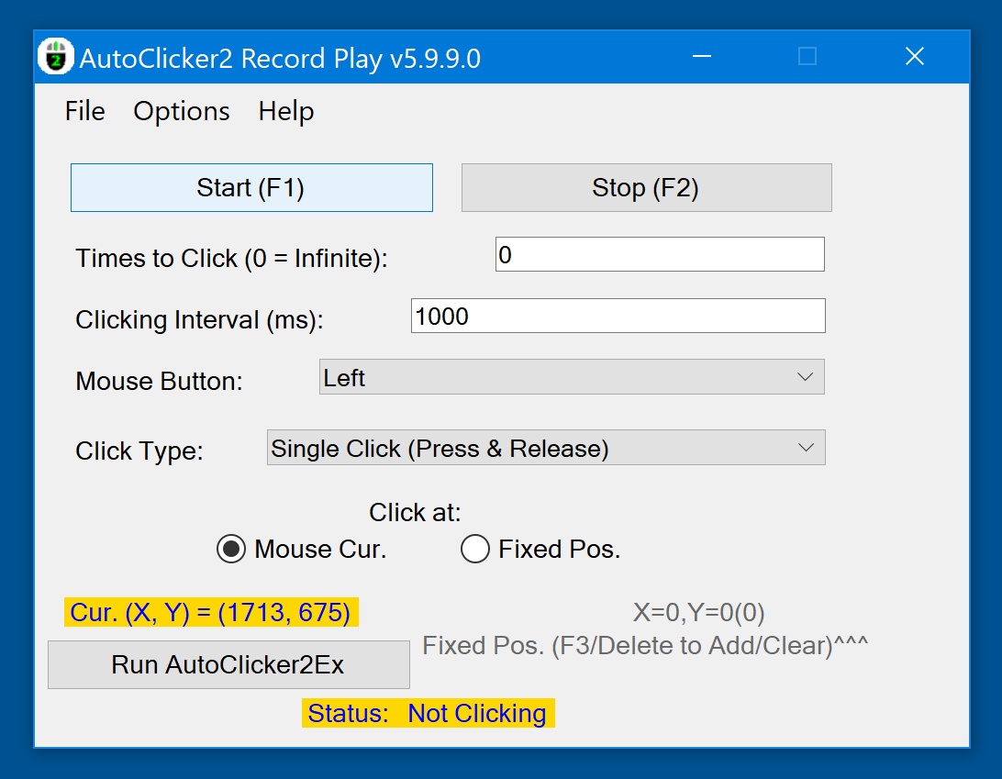Open the File menu
The height and width of the screenshot is (779, 1002).
83,111
